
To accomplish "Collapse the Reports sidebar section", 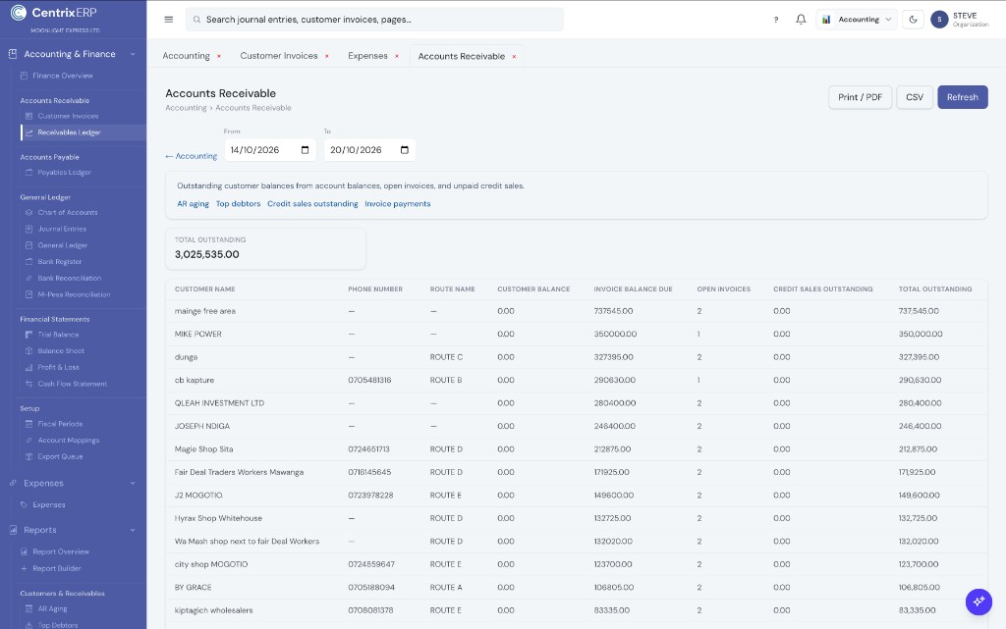I will [133, 530].
